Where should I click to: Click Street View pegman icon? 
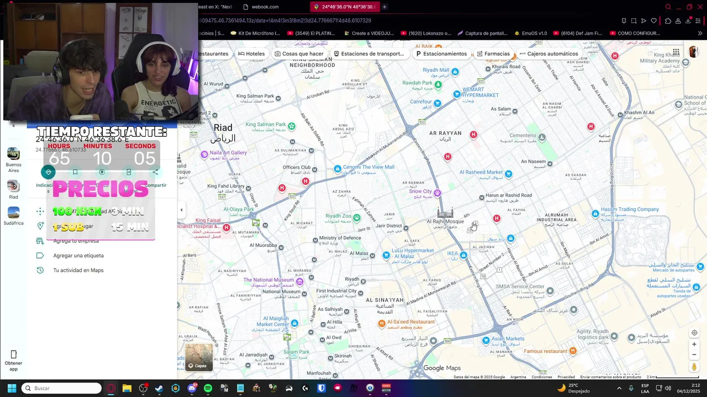coord(694,367)
